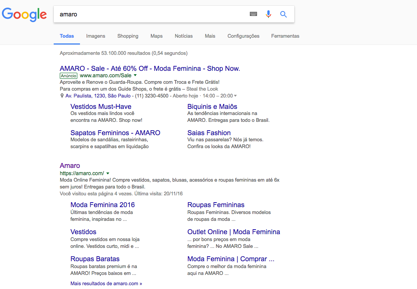Click the www.amaro.com/Sale URL text
Image resolution: width=417 pixels, height=289 pixels.
[x=105, y=75]
